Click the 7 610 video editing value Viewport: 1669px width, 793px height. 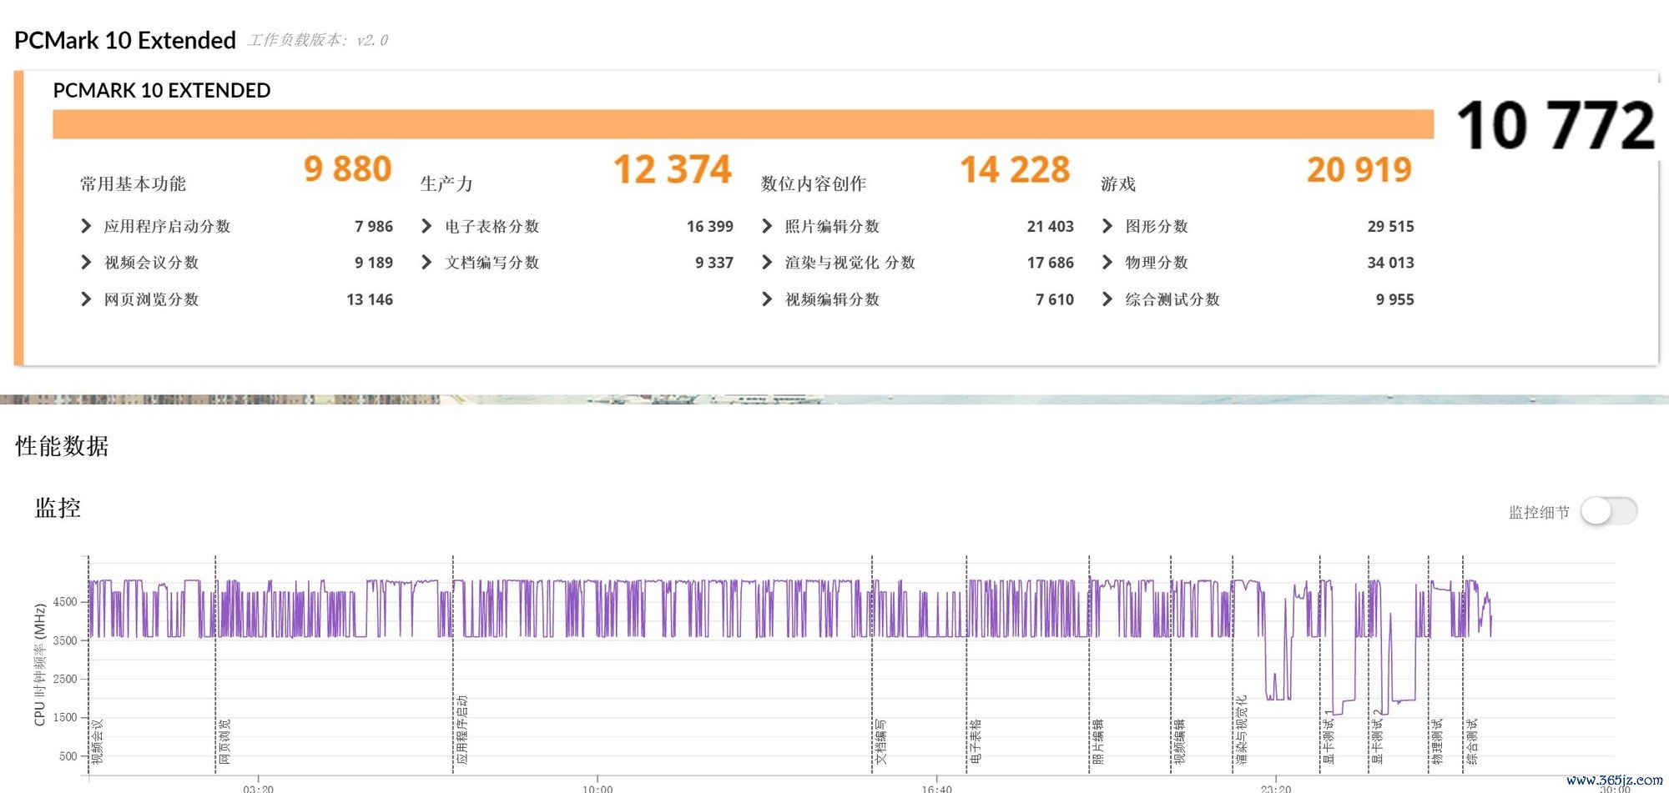(1055, 299)
